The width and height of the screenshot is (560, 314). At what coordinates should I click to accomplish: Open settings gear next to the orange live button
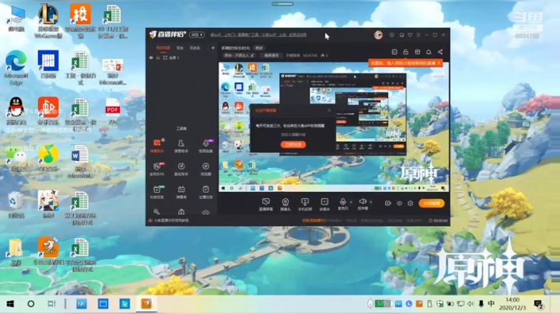(x=411, y=203)
